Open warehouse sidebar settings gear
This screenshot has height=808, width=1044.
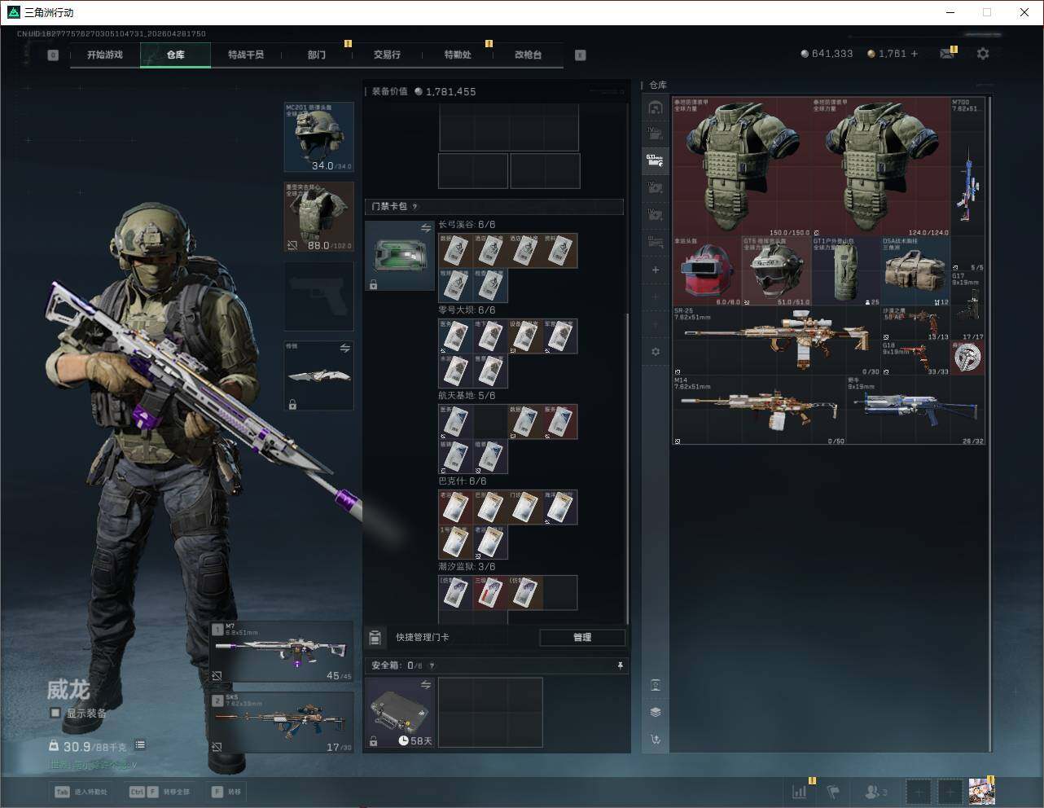click(656, 352)
